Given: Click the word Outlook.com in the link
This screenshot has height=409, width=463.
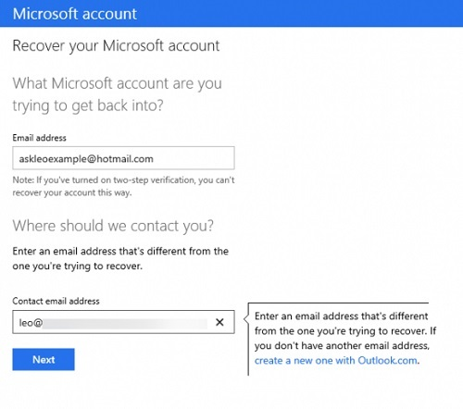Looking at the screenshot, I should coord(387,360).
